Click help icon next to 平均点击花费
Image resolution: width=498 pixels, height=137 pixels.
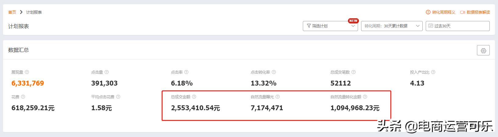pyautogui.click(x=118, y=97)
